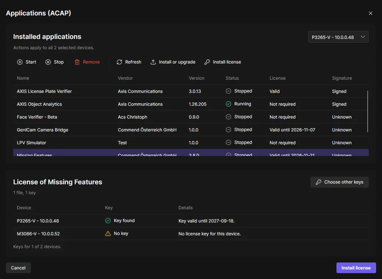Select the AXIS Object Analytics application
The width and height of the screenshot is (382, 279).
click(191, 104)
